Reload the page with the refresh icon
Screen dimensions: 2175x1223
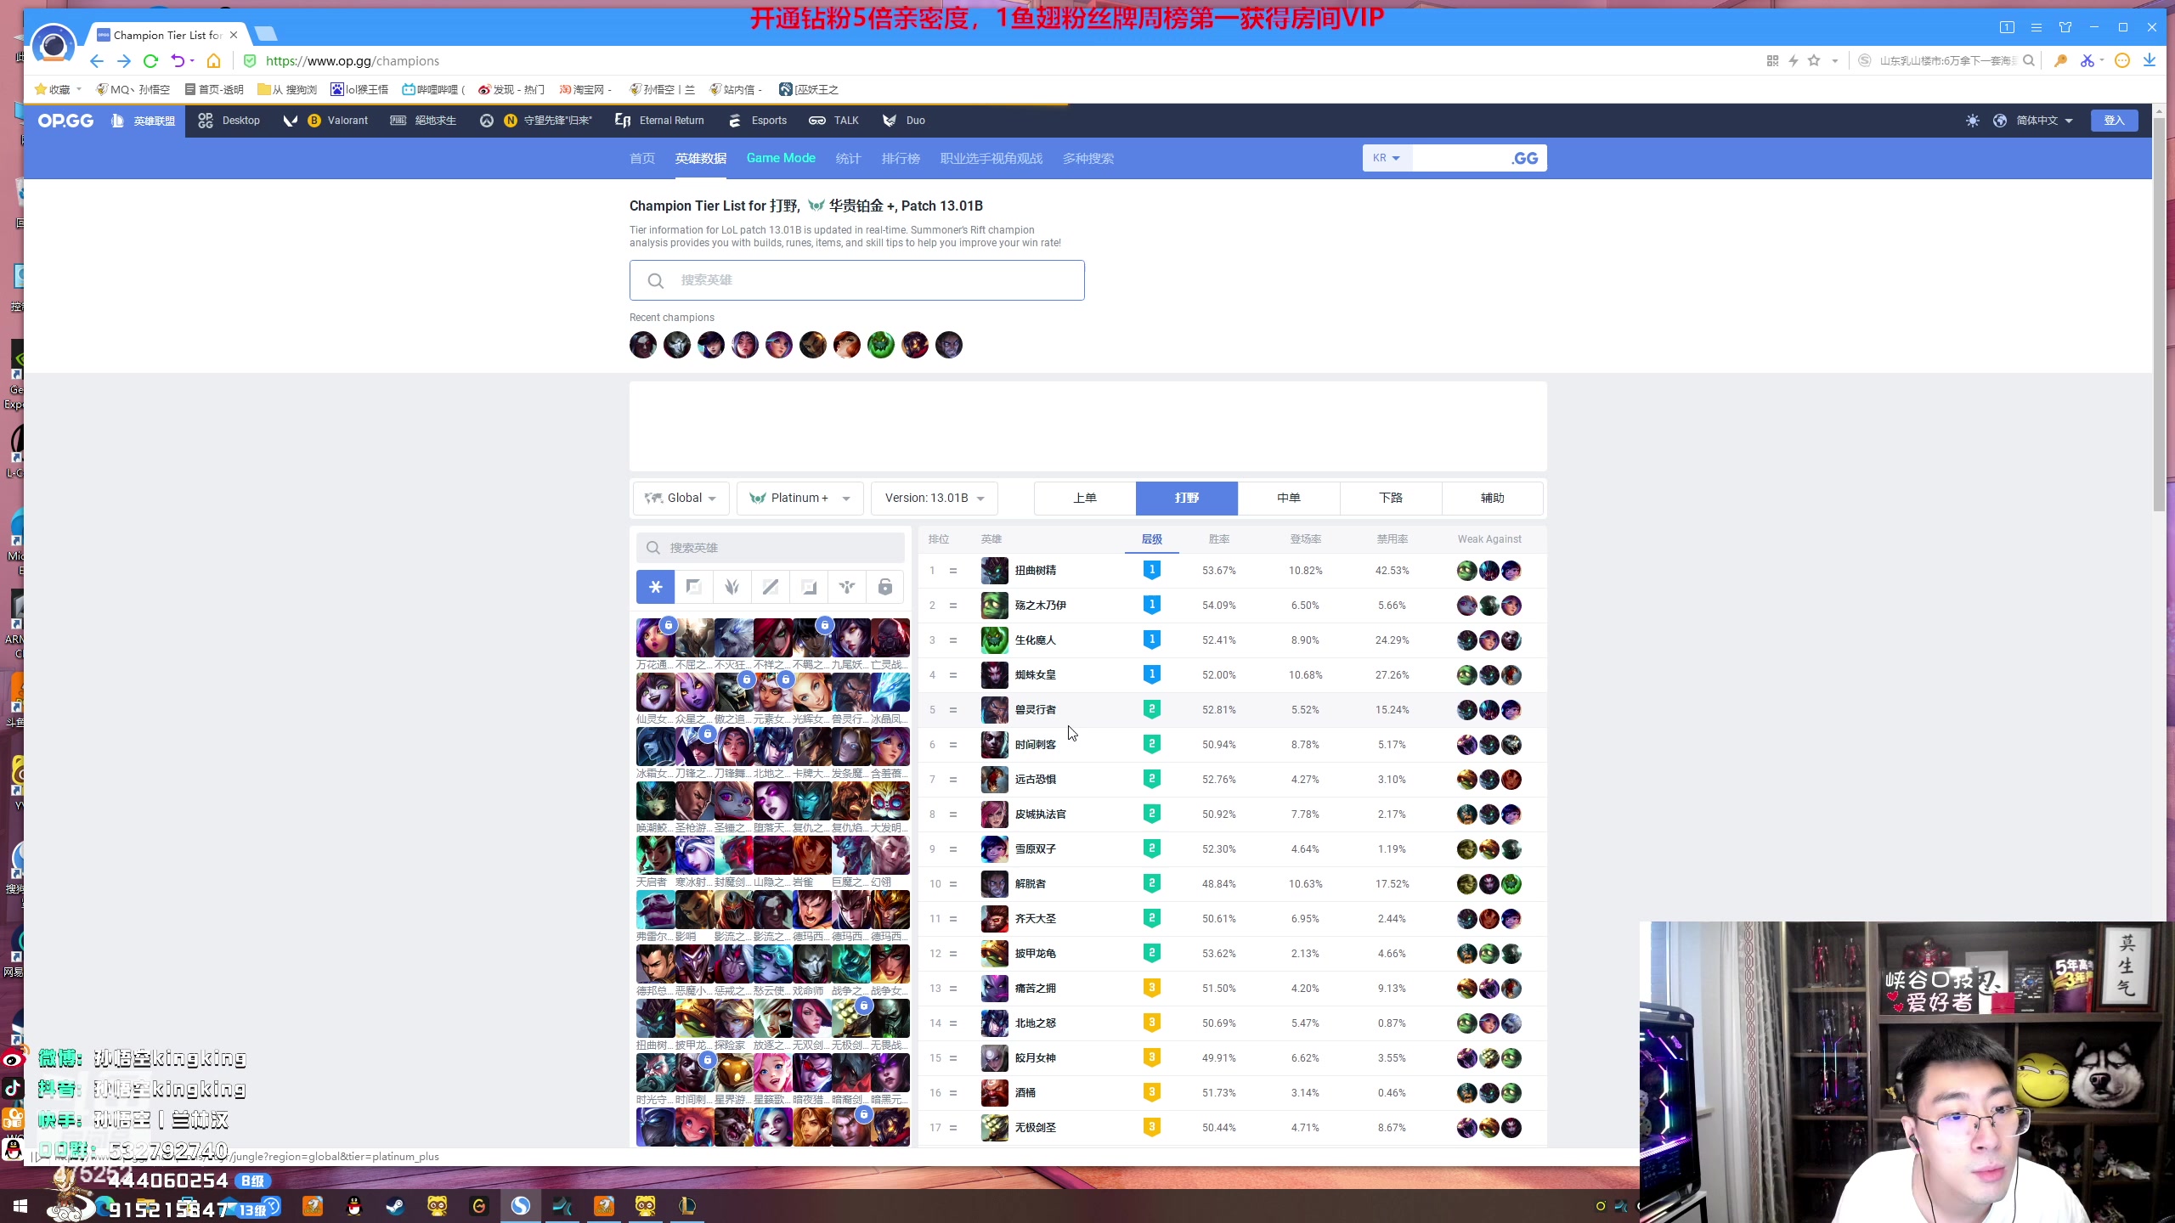point(150,61)
